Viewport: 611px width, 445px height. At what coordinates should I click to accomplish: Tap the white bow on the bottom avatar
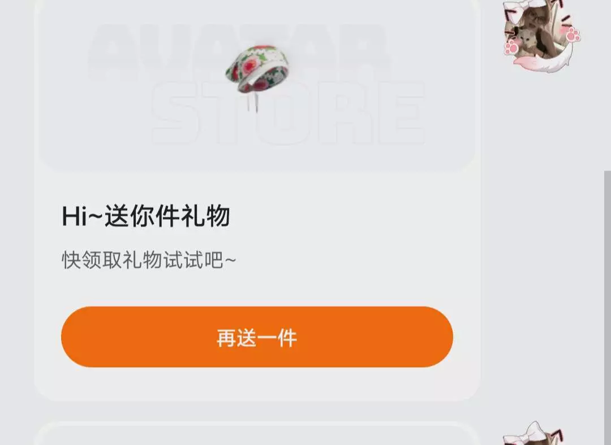(x=527, y=433)
